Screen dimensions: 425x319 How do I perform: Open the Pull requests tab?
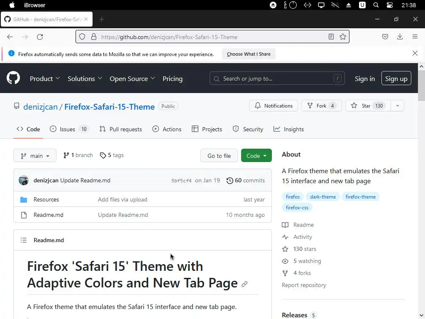click(x=121, y=130)
